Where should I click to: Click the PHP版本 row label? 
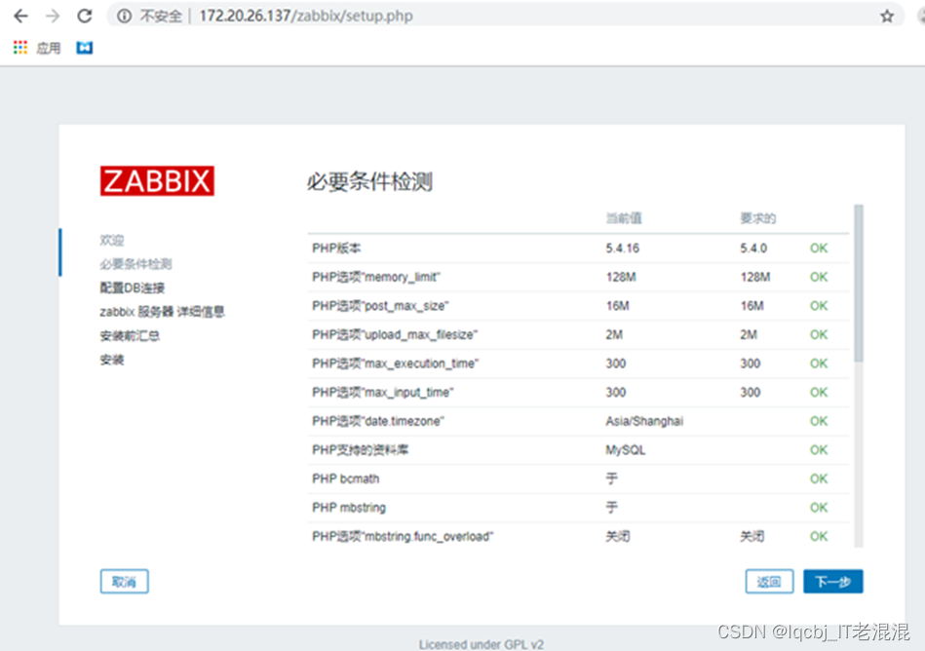(336, 249)
